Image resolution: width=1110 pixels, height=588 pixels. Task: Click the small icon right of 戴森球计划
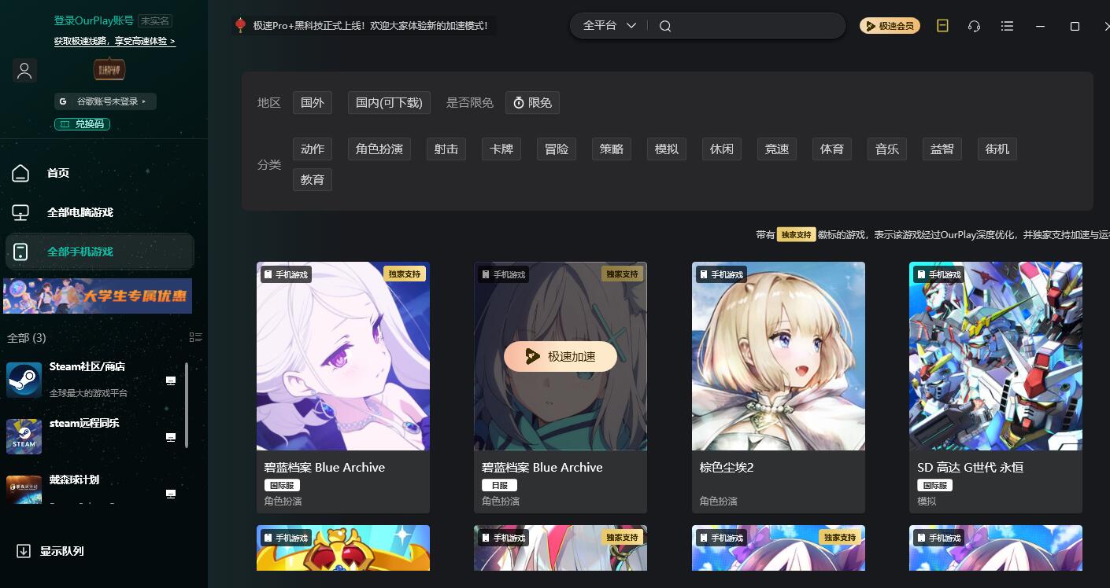coord(171,494)
